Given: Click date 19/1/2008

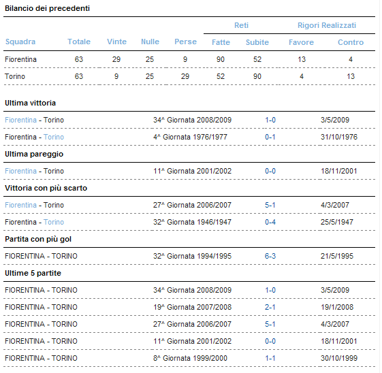Looking at the screenshot, I should 337,307.
